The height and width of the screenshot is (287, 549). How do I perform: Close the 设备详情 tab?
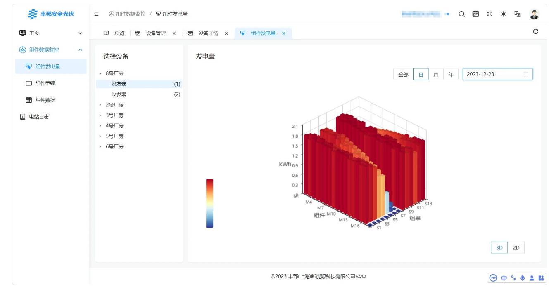tap(226, 33)
